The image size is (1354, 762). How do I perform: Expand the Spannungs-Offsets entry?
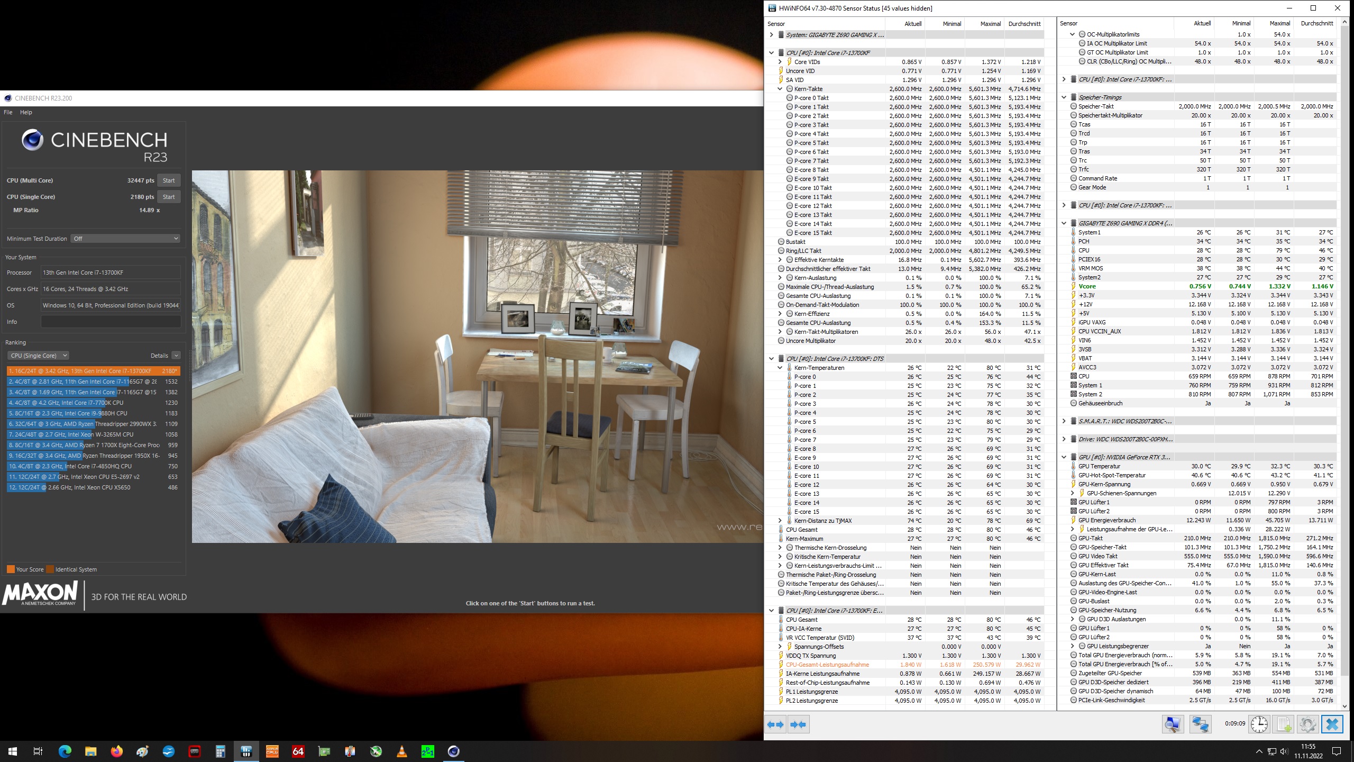(780, 646)
